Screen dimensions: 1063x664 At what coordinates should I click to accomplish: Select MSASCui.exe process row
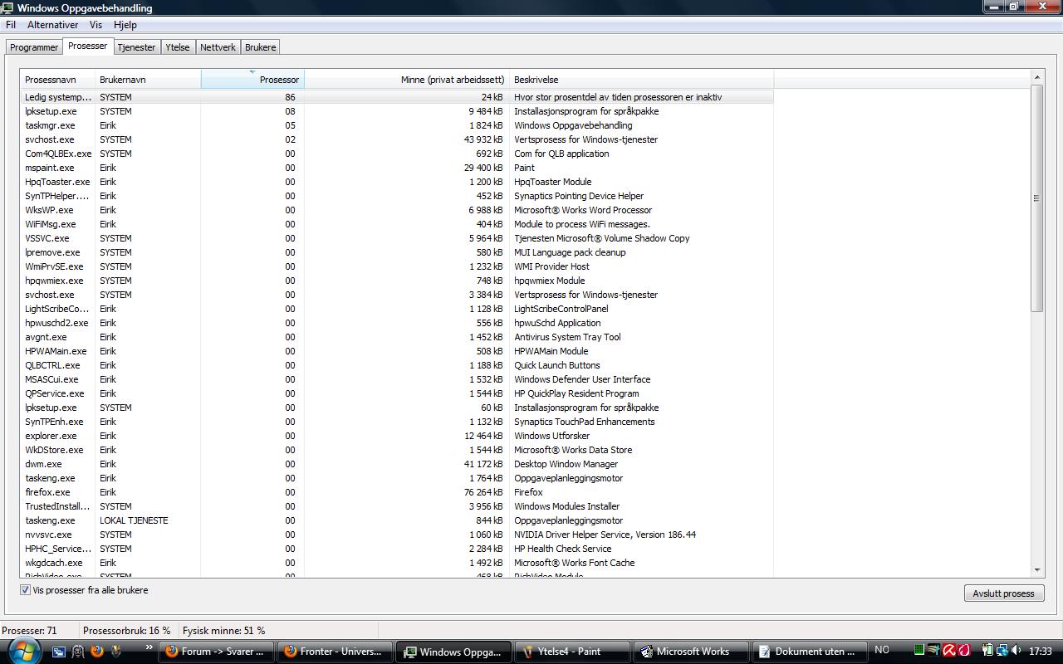(397, 379)
